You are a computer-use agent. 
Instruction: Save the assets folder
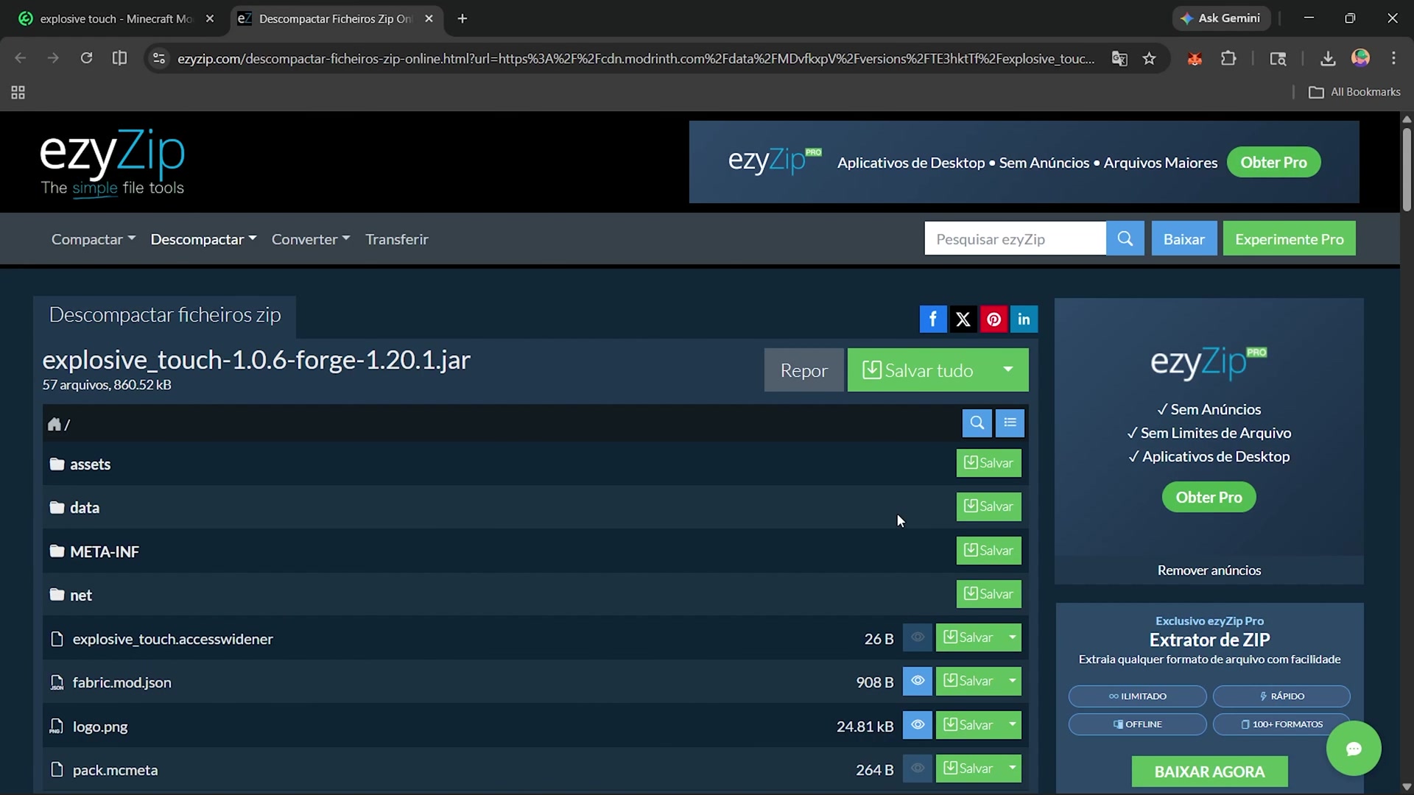pyautogui.click(x=988, y=463)
